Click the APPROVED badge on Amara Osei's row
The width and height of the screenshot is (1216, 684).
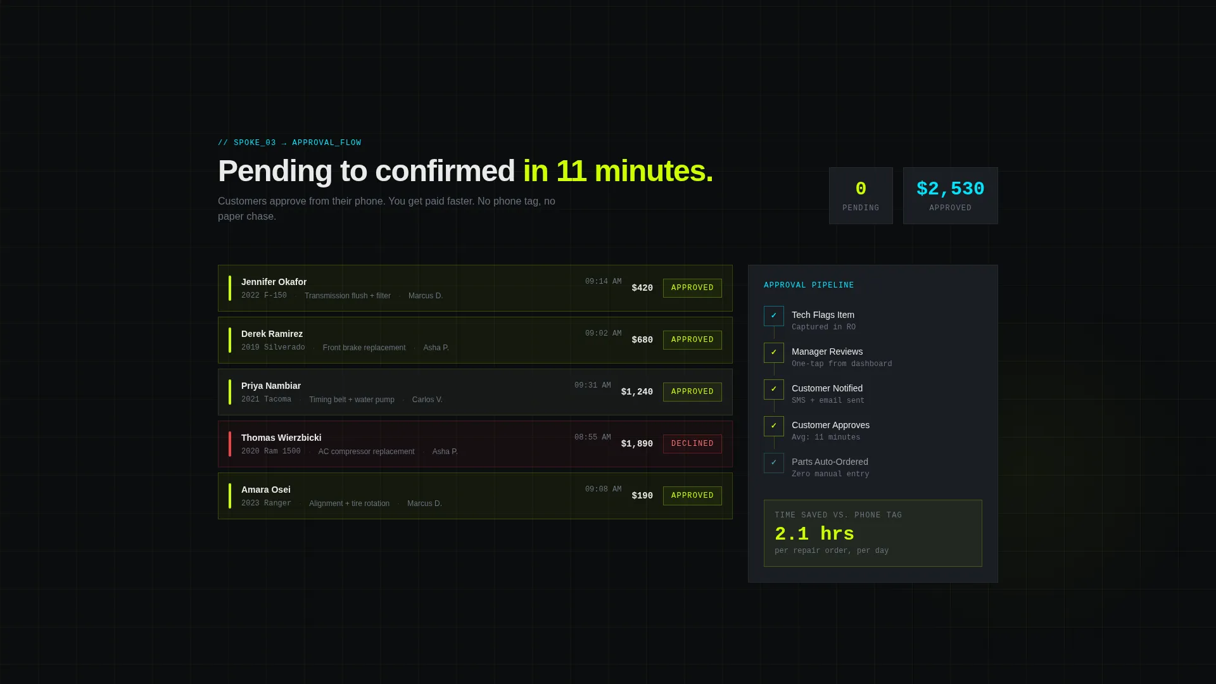(x=692, y=496)
